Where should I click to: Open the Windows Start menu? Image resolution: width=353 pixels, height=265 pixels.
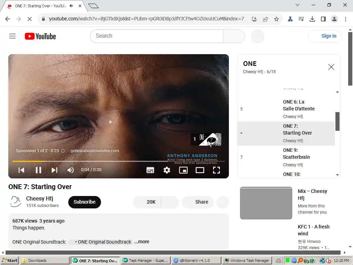(x=9, y=261)
